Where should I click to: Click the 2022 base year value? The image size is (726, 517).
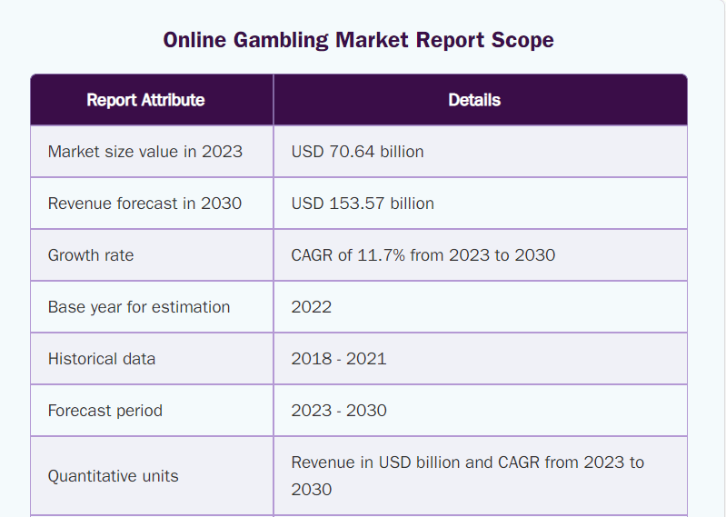click(311, 307)
